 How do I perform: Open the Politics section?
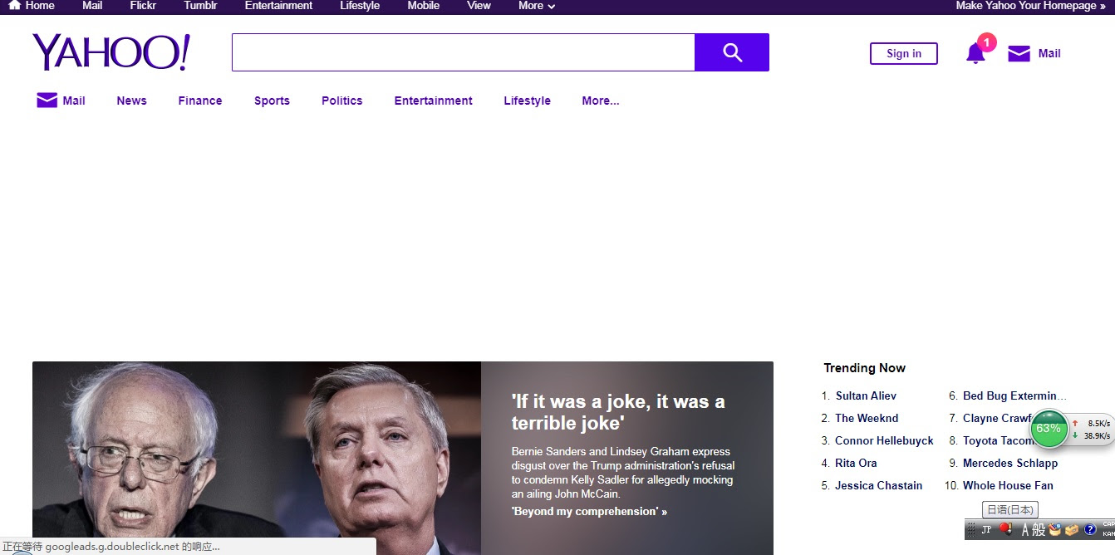coord(342,101)
